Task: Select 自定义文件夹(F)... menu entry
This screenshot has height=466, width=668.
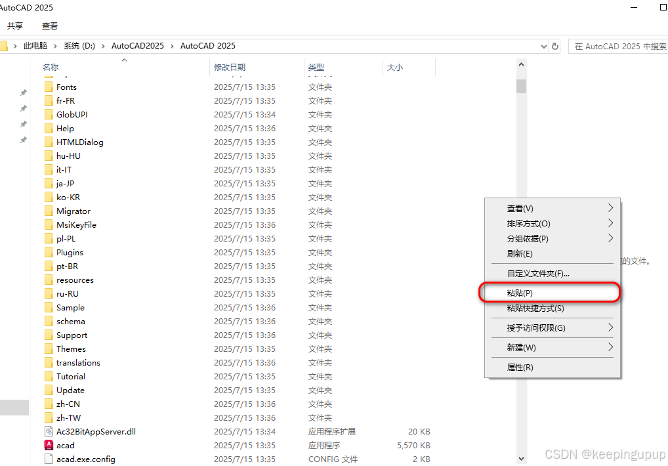Action: (552, 274)
